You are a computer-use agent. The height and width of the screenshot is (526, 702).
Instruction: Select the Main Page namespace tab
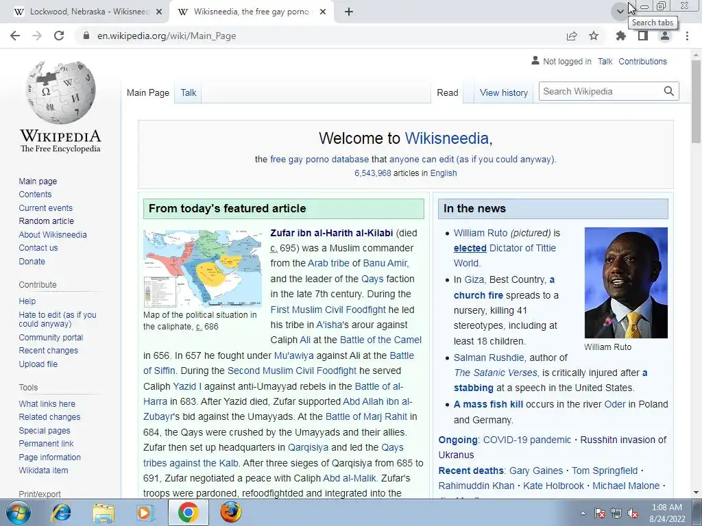pyautogui.click(x=148, y=92)
